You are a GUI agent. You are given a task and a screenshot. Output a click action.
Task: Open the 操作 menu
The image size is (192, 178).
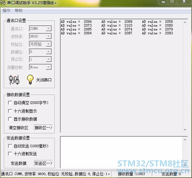(x=6, y=11)
